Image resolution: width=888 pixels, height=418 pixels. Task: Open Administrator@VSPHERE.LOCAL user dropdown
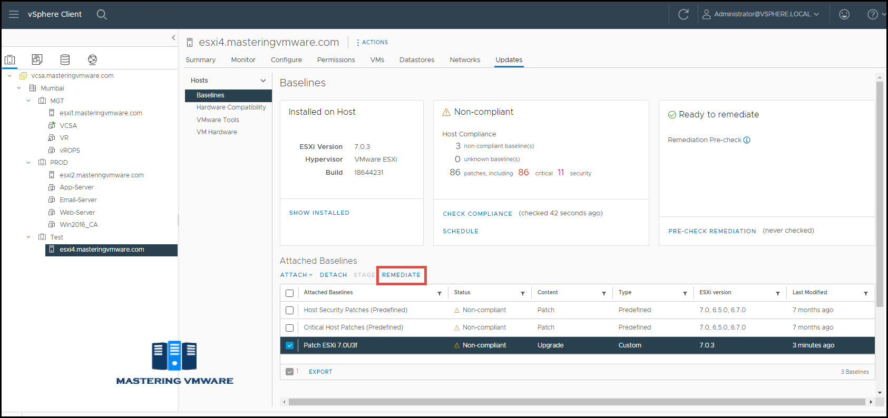coord(766,14)
